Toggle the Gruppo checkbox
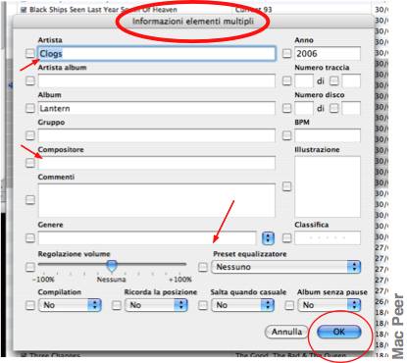 tap(30, 135)
